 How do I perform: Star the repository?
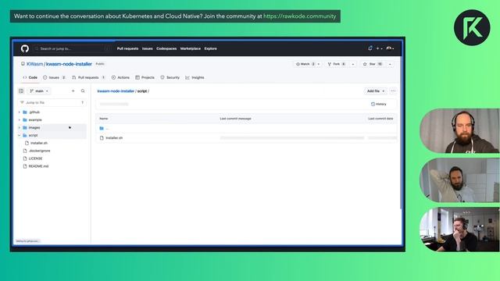[373, 64]
